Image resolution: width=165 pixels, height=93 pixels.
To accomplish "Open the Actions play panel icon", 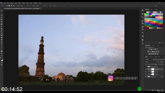I will coord(143,10).
